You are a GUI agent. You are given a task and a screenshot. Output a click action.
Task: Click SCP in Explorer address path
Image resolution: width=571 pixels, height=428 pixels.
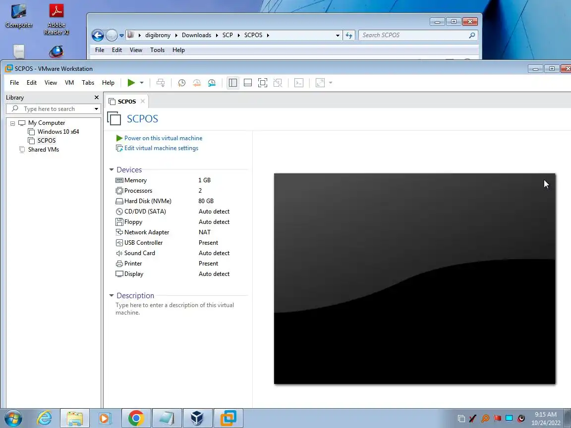228,35
